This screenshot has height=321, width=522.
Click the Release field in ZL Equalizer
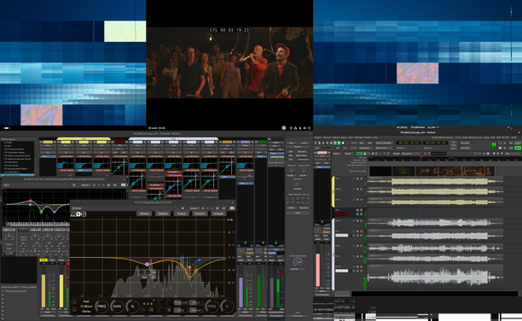tap(196, 310)
